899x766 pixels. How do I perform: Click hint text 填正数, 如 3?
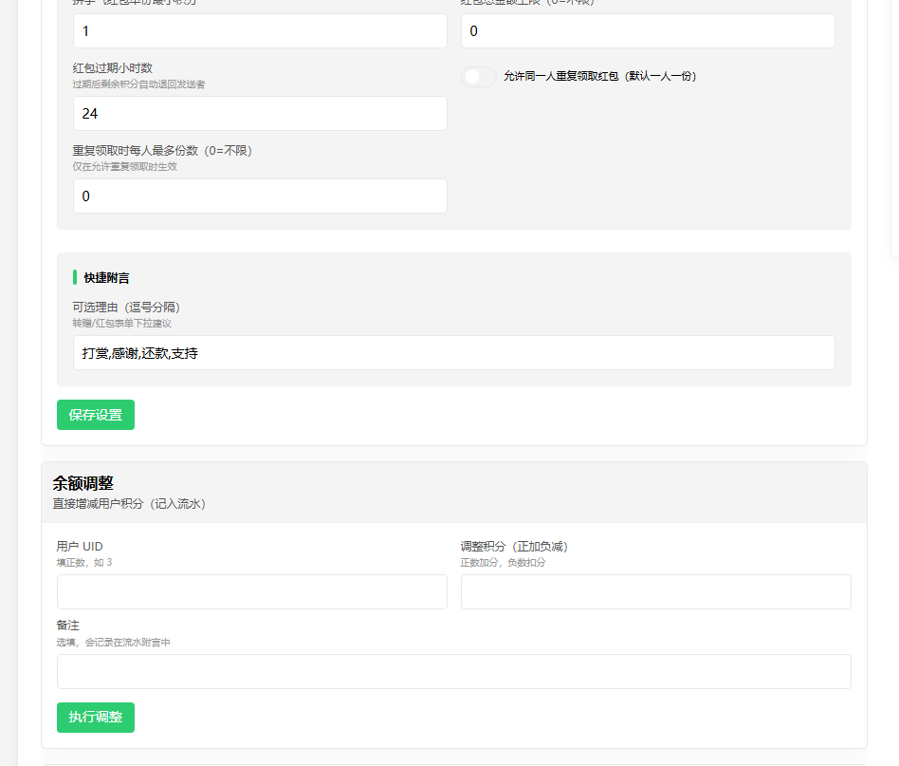point(84,563)
